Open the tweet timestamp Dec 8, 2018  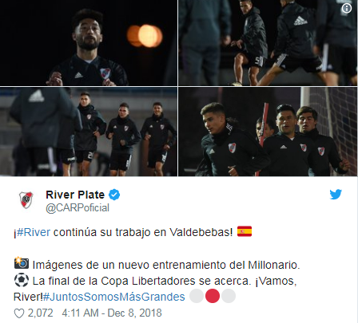click(112, 313)
